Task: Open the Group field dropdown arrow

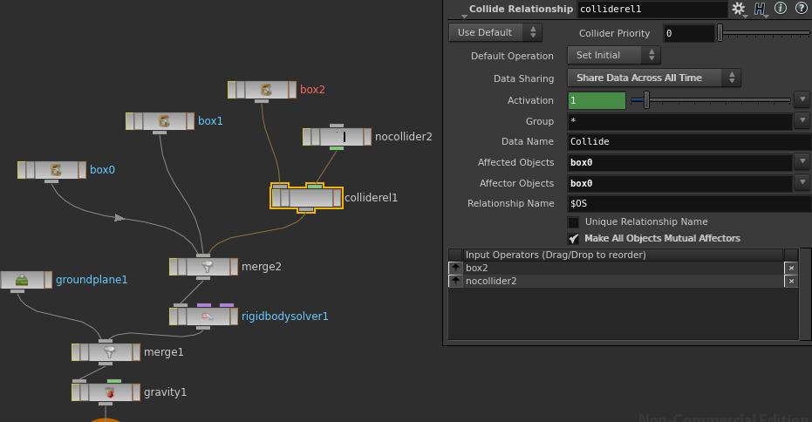Action: (802, 120)
